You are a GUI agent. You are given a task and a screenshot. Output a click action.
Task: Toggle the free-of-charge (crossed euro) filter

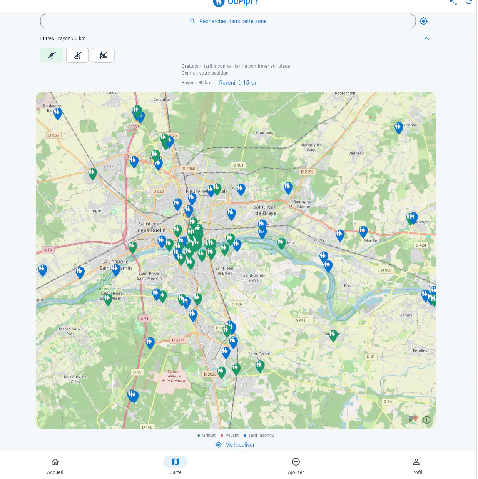click(52, 55)
